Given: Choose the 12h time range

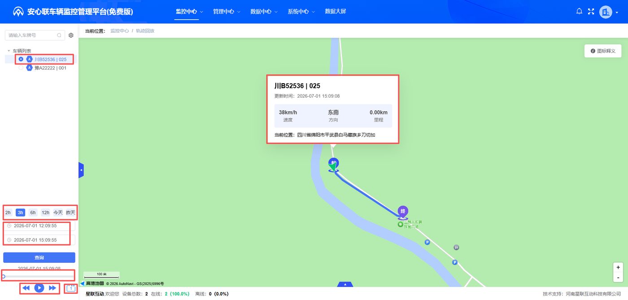Looking at the screenshot, I should click(x=45, y=213).
